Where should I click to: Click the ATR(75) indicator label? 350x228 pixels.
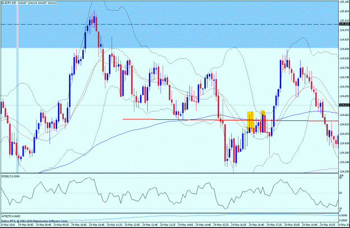pyautogui.click(x=11, y=216)
